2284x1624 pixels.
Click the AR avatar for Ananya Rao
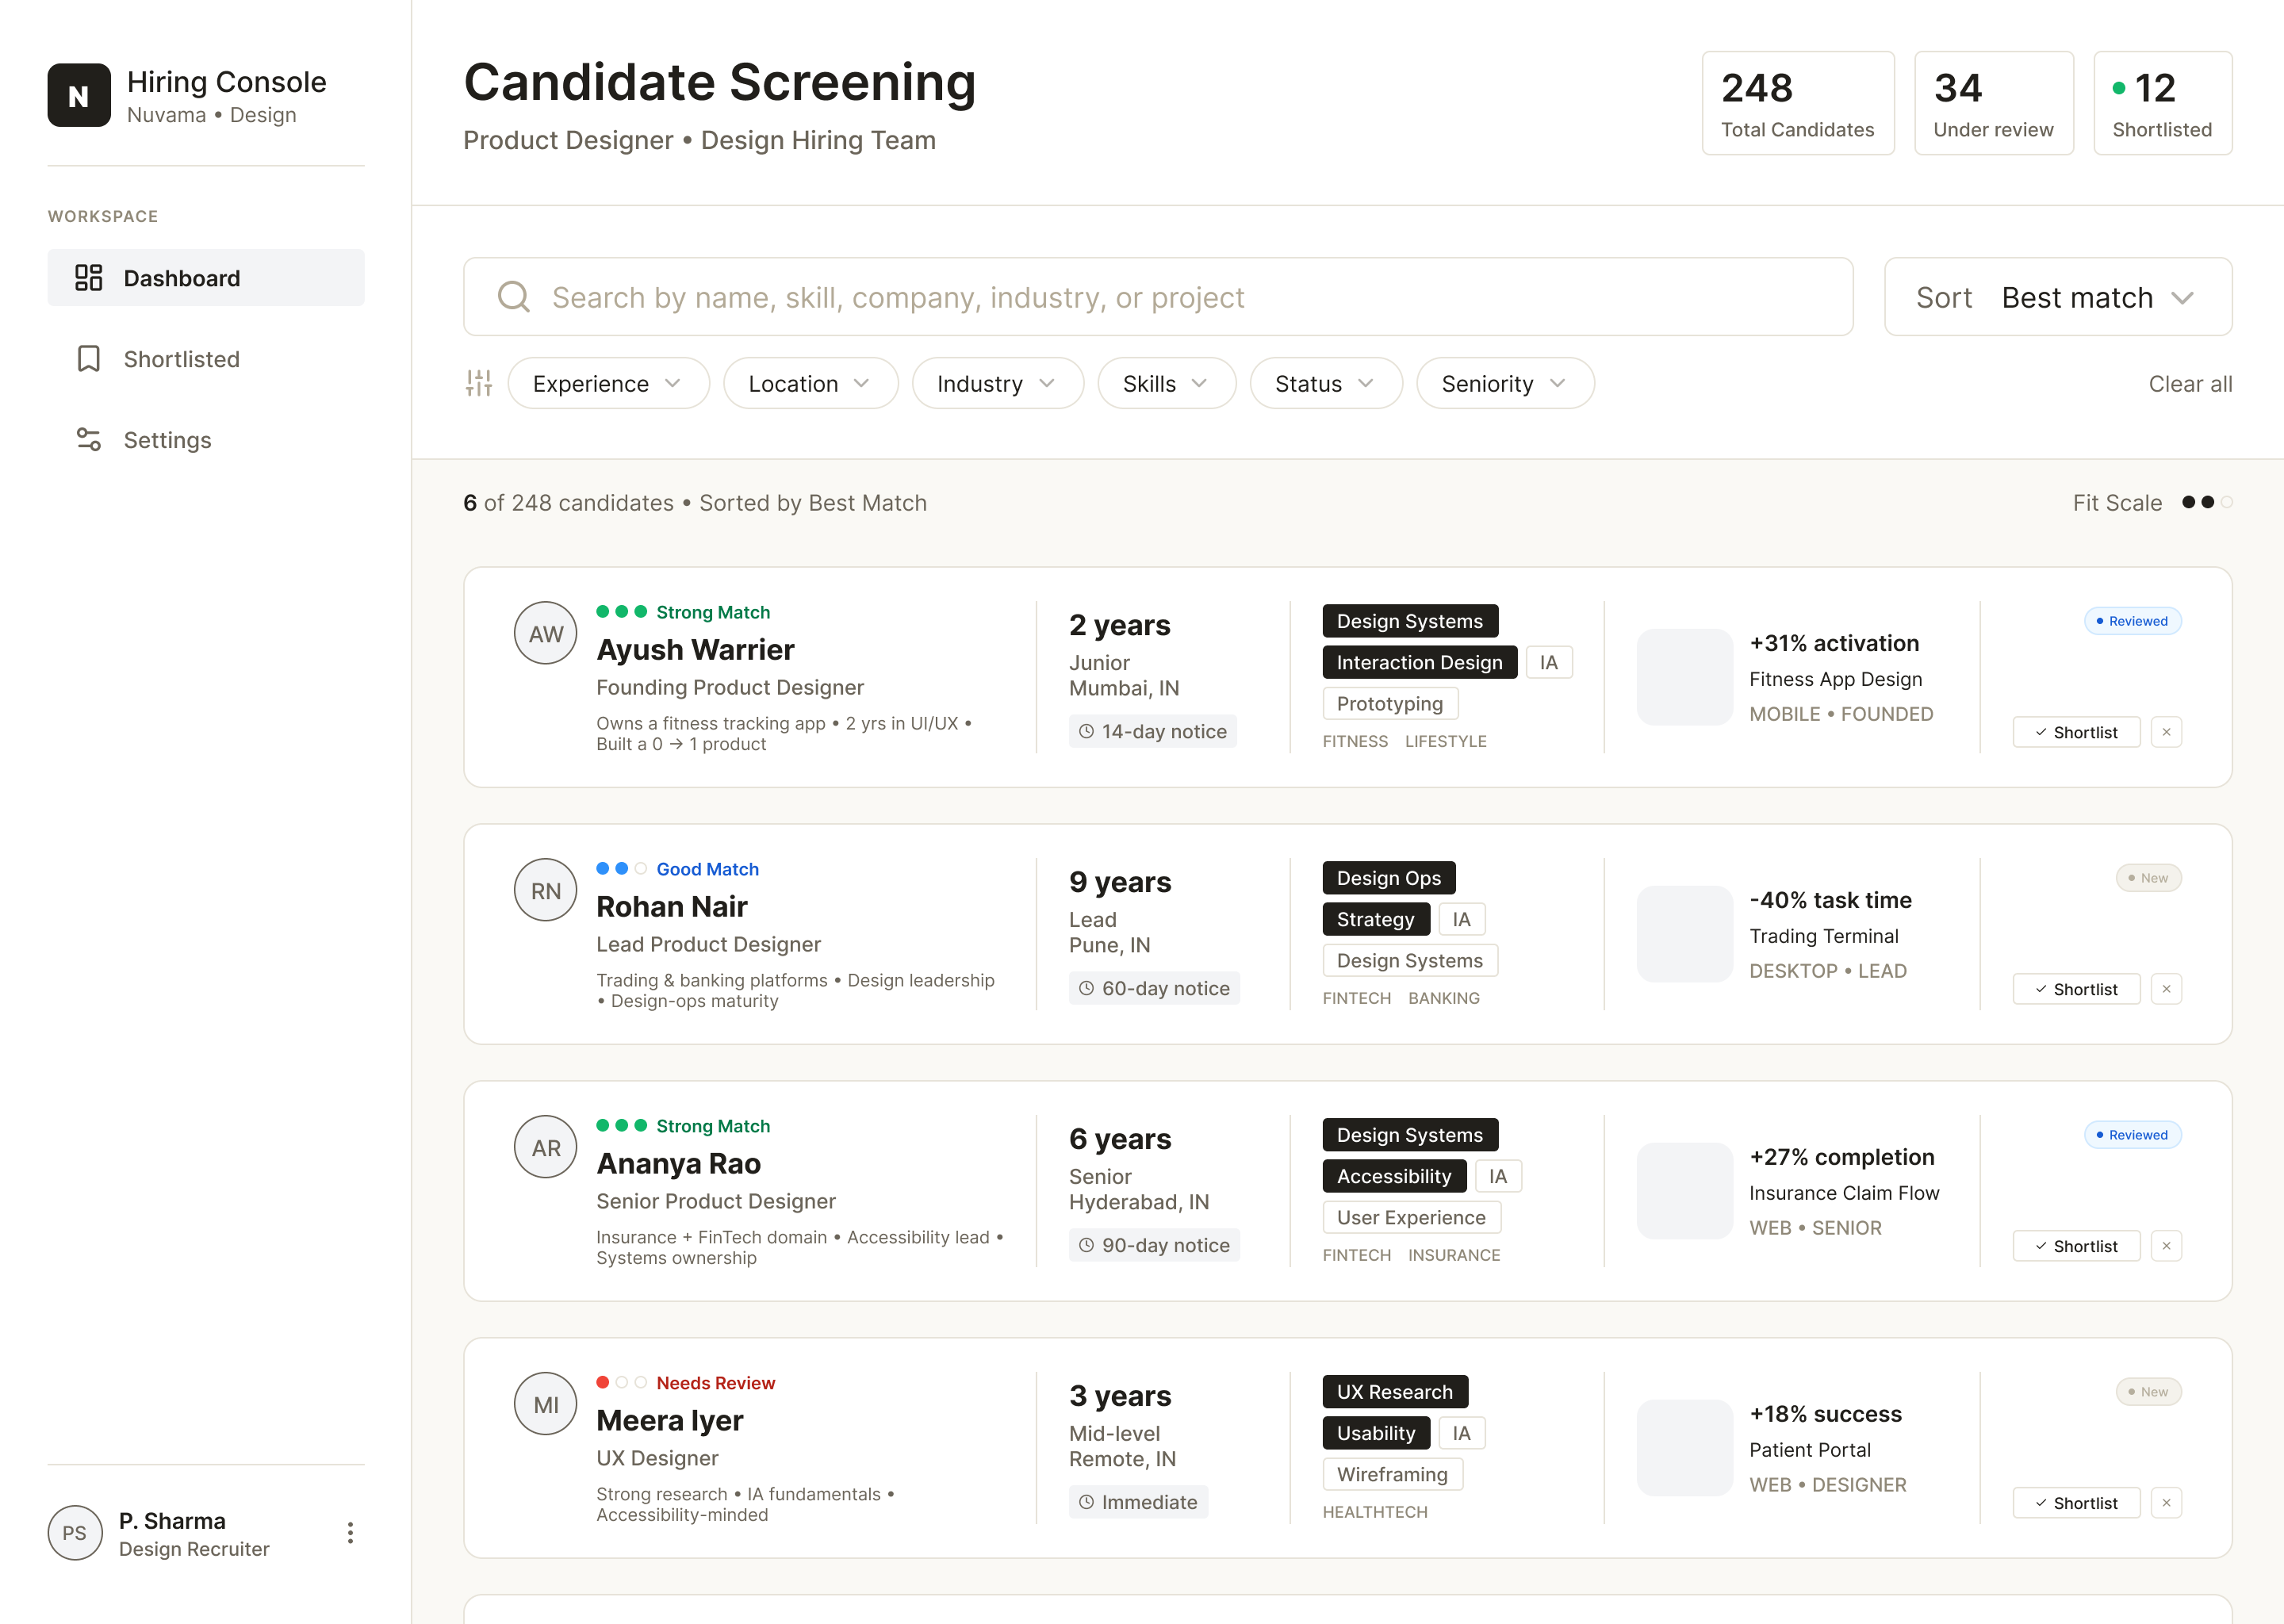[x=546, y=1147]
